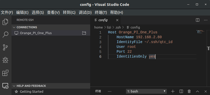
Task: Open 转到(G) menu
Action: tap(69, 12)
